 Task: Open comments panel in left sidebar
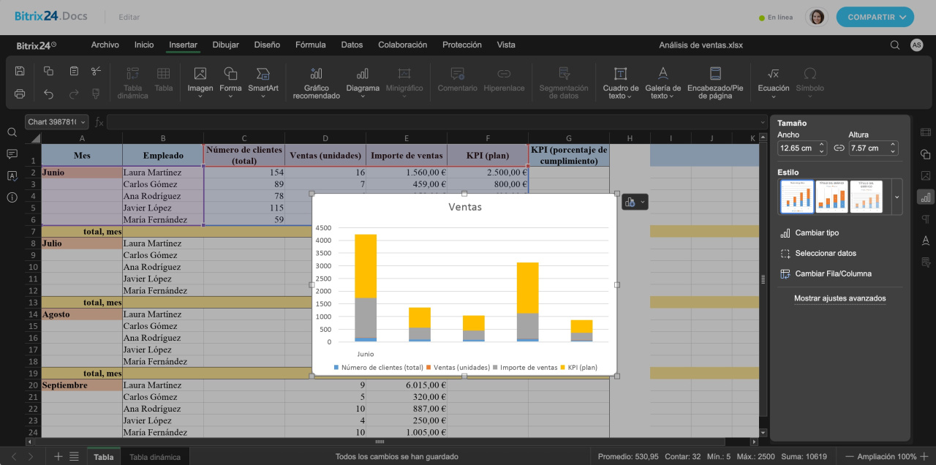pyautogui.click(x=12, y=154)
